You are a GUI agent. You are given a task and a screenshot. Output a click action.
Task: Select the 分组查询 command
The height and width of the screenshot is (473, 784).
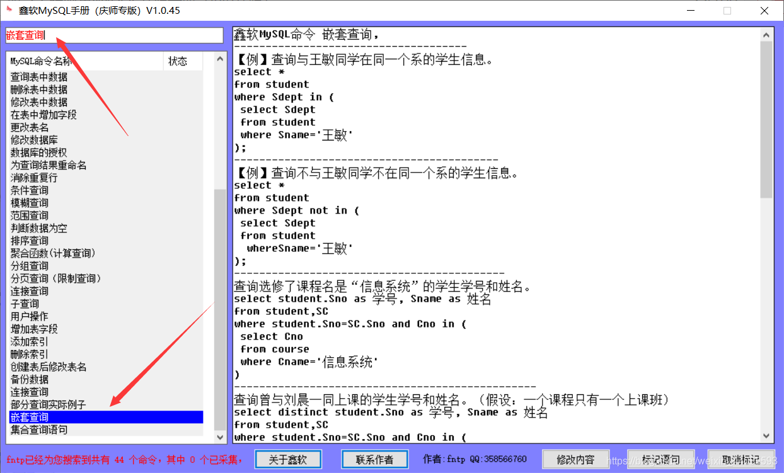(106, 266)
